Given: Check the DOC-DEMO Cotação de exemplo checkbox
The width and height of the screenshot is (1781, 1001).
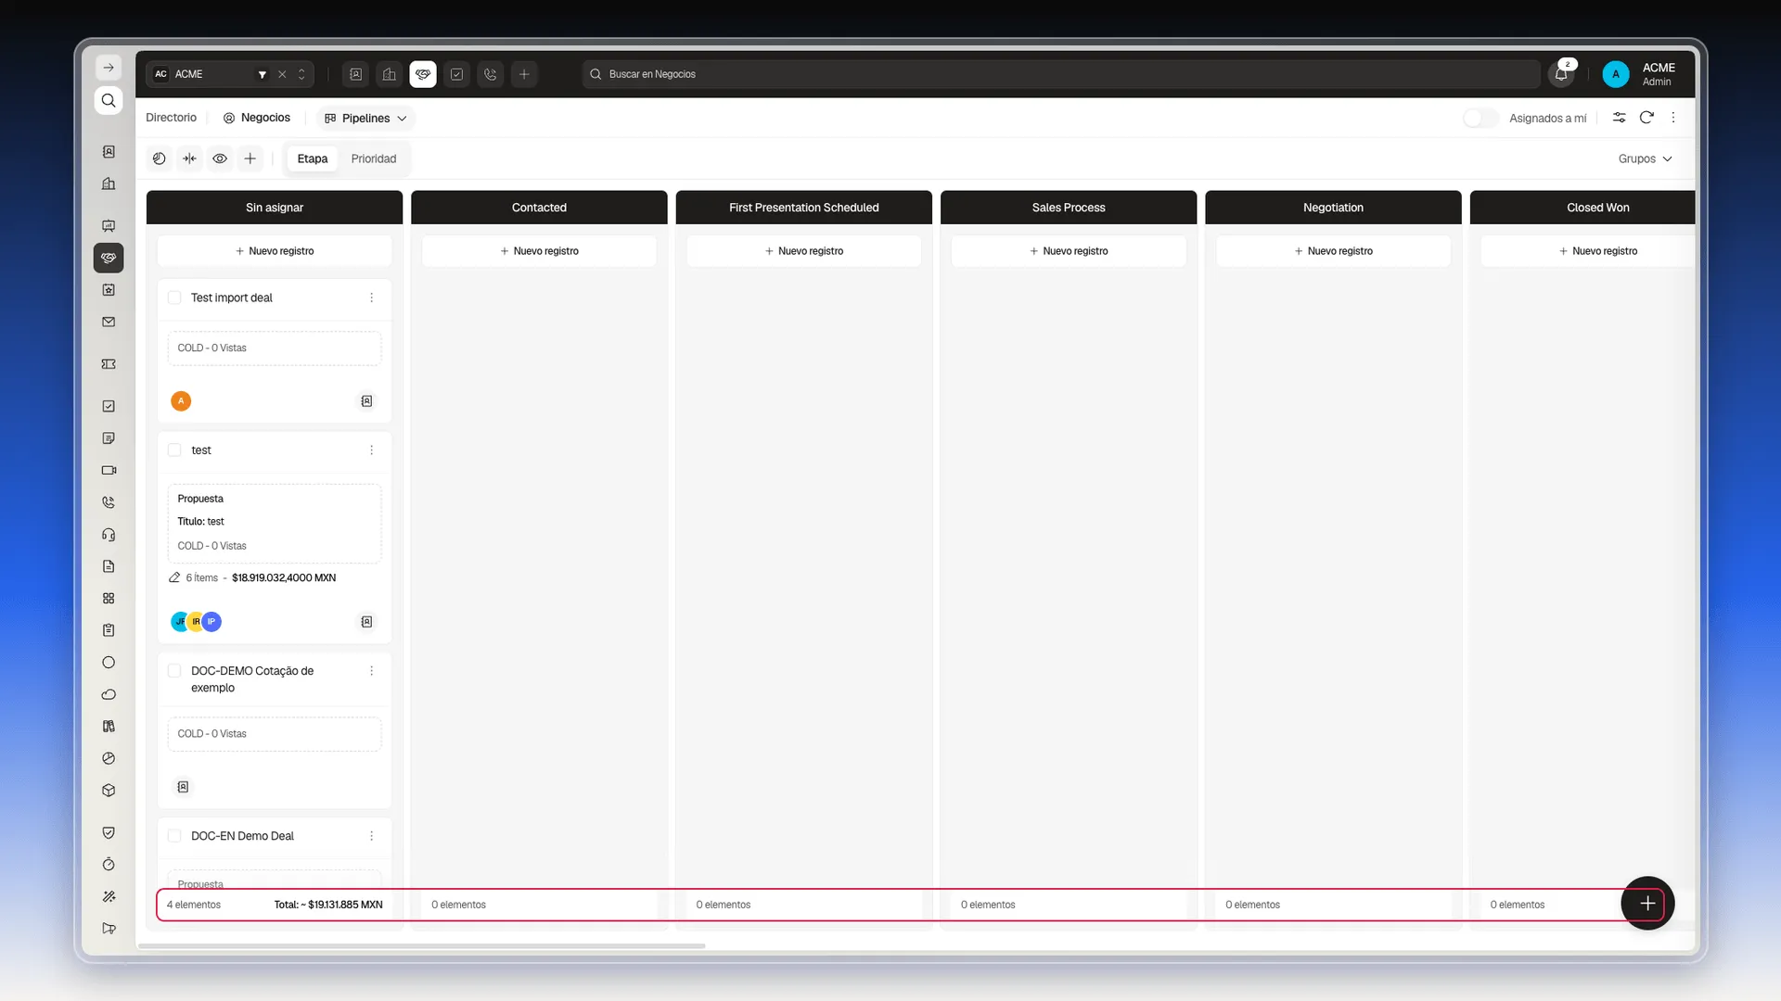Looking at the screenshot, I should [x=174, y=670].
